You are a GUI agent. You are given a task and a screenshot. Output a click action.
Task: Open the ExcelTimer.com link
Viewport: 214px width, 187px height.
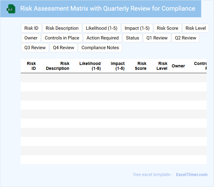(x=192, y=175)
